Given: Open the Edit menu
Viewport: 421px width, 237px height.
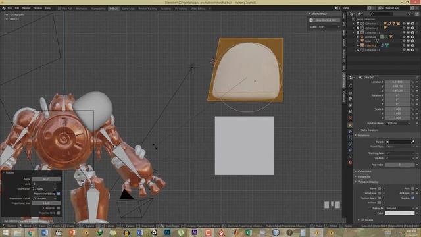Looking at the screenshot, I should pos(17,8).
